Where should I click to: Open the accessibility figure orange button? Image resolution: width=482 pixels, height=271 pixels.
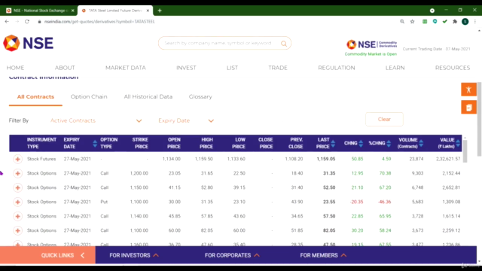point(468,90)
